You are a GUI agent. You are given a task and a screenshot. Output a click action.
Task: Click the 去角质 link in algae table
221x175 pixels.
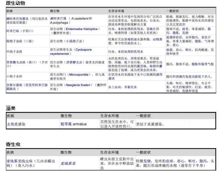[12, 124]
